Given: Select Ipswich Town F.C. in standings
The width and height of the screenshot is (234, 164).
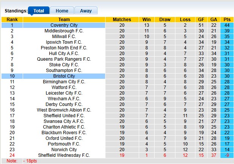Looking at the screenshot, I should (x=64, y=42).
